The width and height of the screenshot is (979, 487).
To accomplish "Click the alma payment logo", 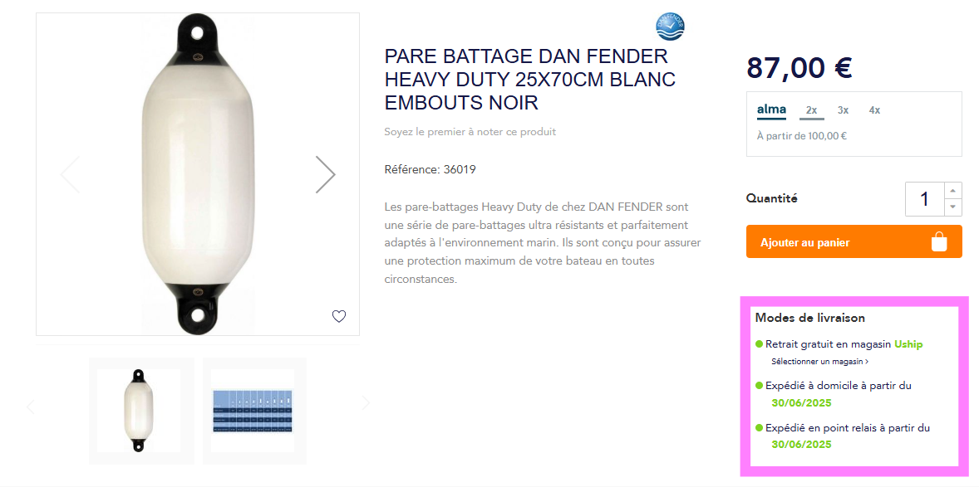I will (x=771, y=110).
